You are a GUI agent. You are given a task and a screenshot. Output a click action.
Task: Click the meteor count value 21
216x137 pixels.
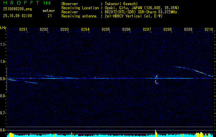[x=50, y=16]
